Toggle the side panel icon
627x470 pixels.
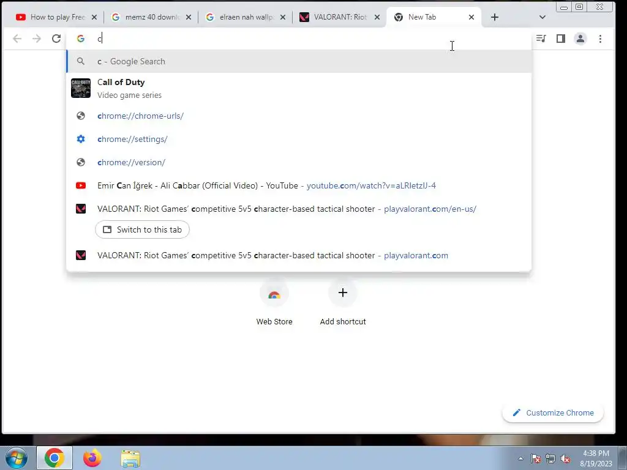click(x=561, y=39)
